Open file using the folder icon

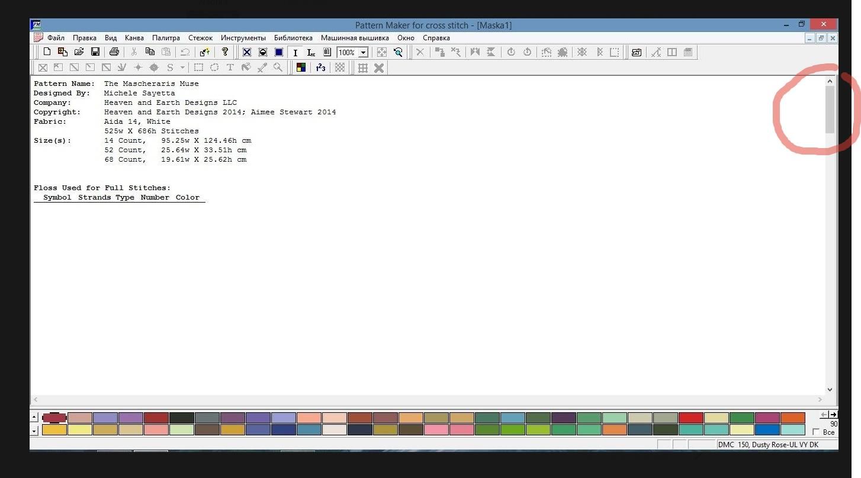79,52
